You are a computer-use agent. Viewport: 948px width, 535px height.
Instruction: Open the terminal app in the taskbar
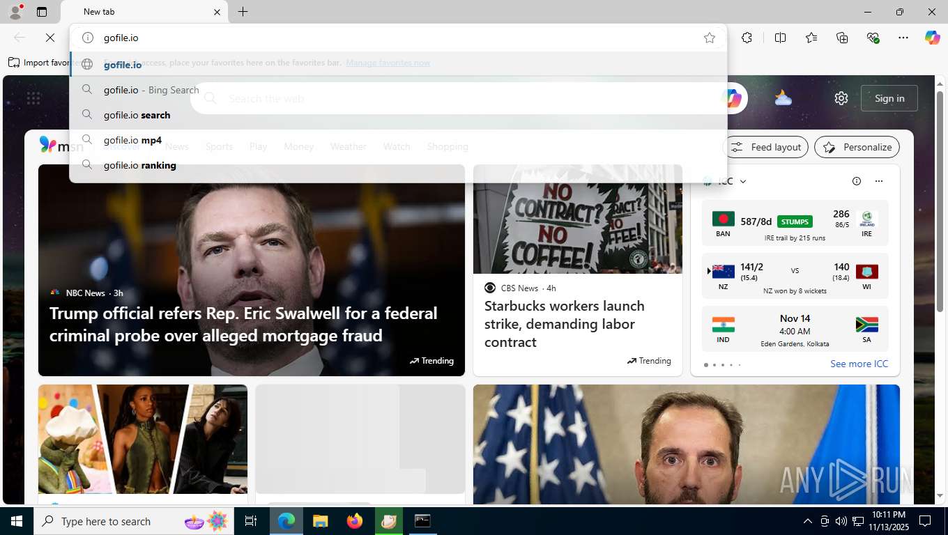click(422, 521)
